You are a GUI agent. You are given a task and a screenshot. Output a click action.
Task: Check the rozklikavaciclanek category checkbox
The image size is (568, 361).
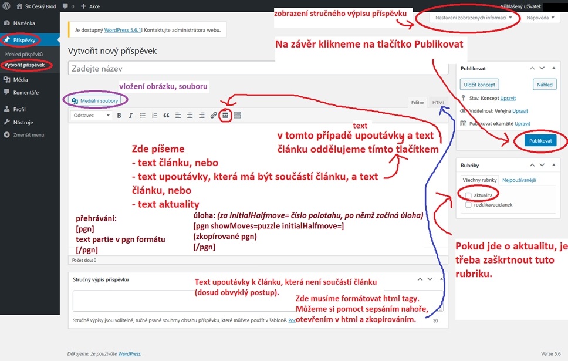click(468, 205)
